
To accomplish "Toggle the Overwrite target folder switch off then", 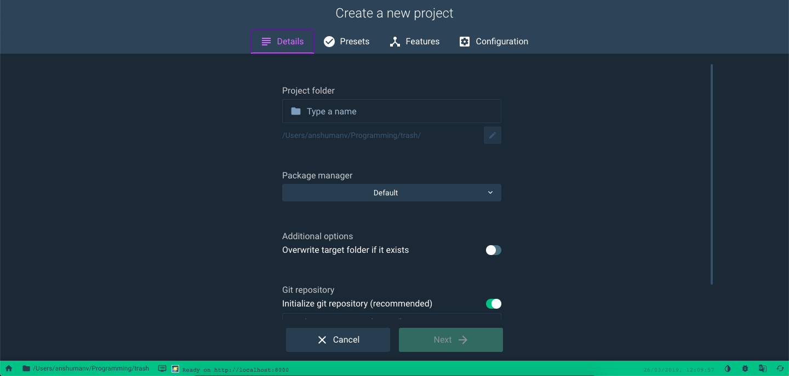I will (x=493, y=250).
